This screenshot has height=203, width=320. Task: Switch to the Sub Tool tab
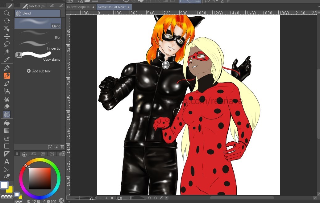[34, 6]
